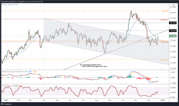Click the Feb label on the time axis

coord(18,100)
